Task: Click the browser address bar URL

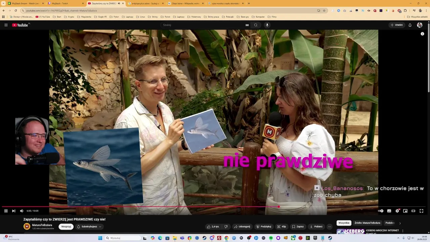Action: coord(61,10)
